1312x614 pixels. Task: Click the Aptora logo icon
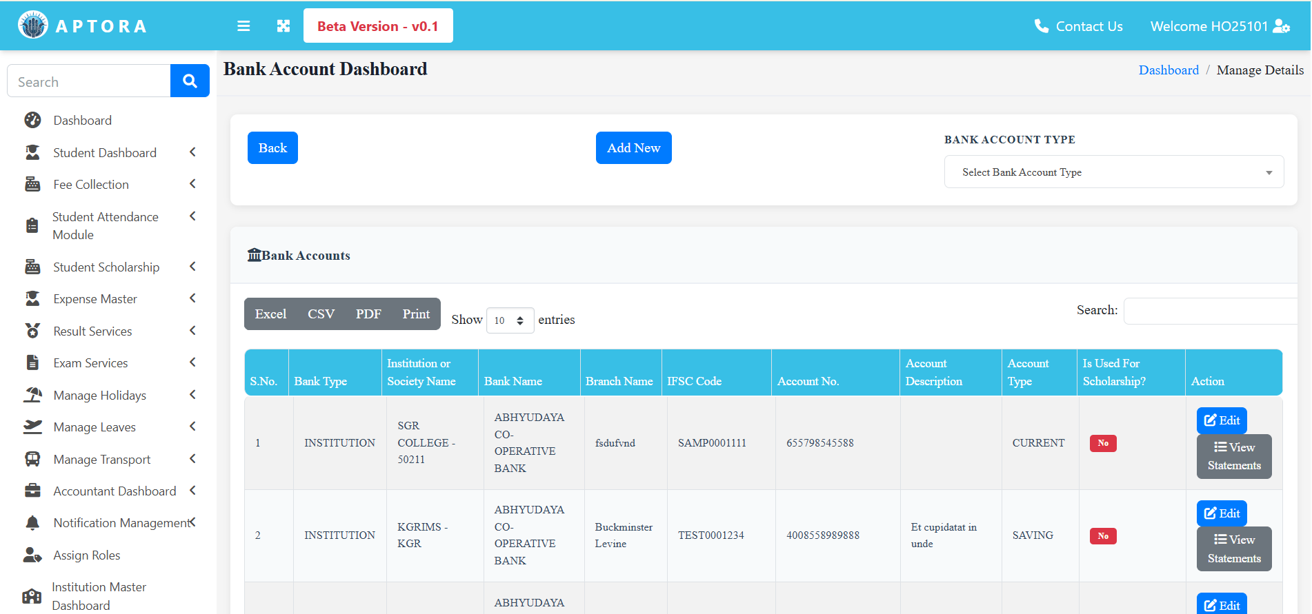click(33, 25)
